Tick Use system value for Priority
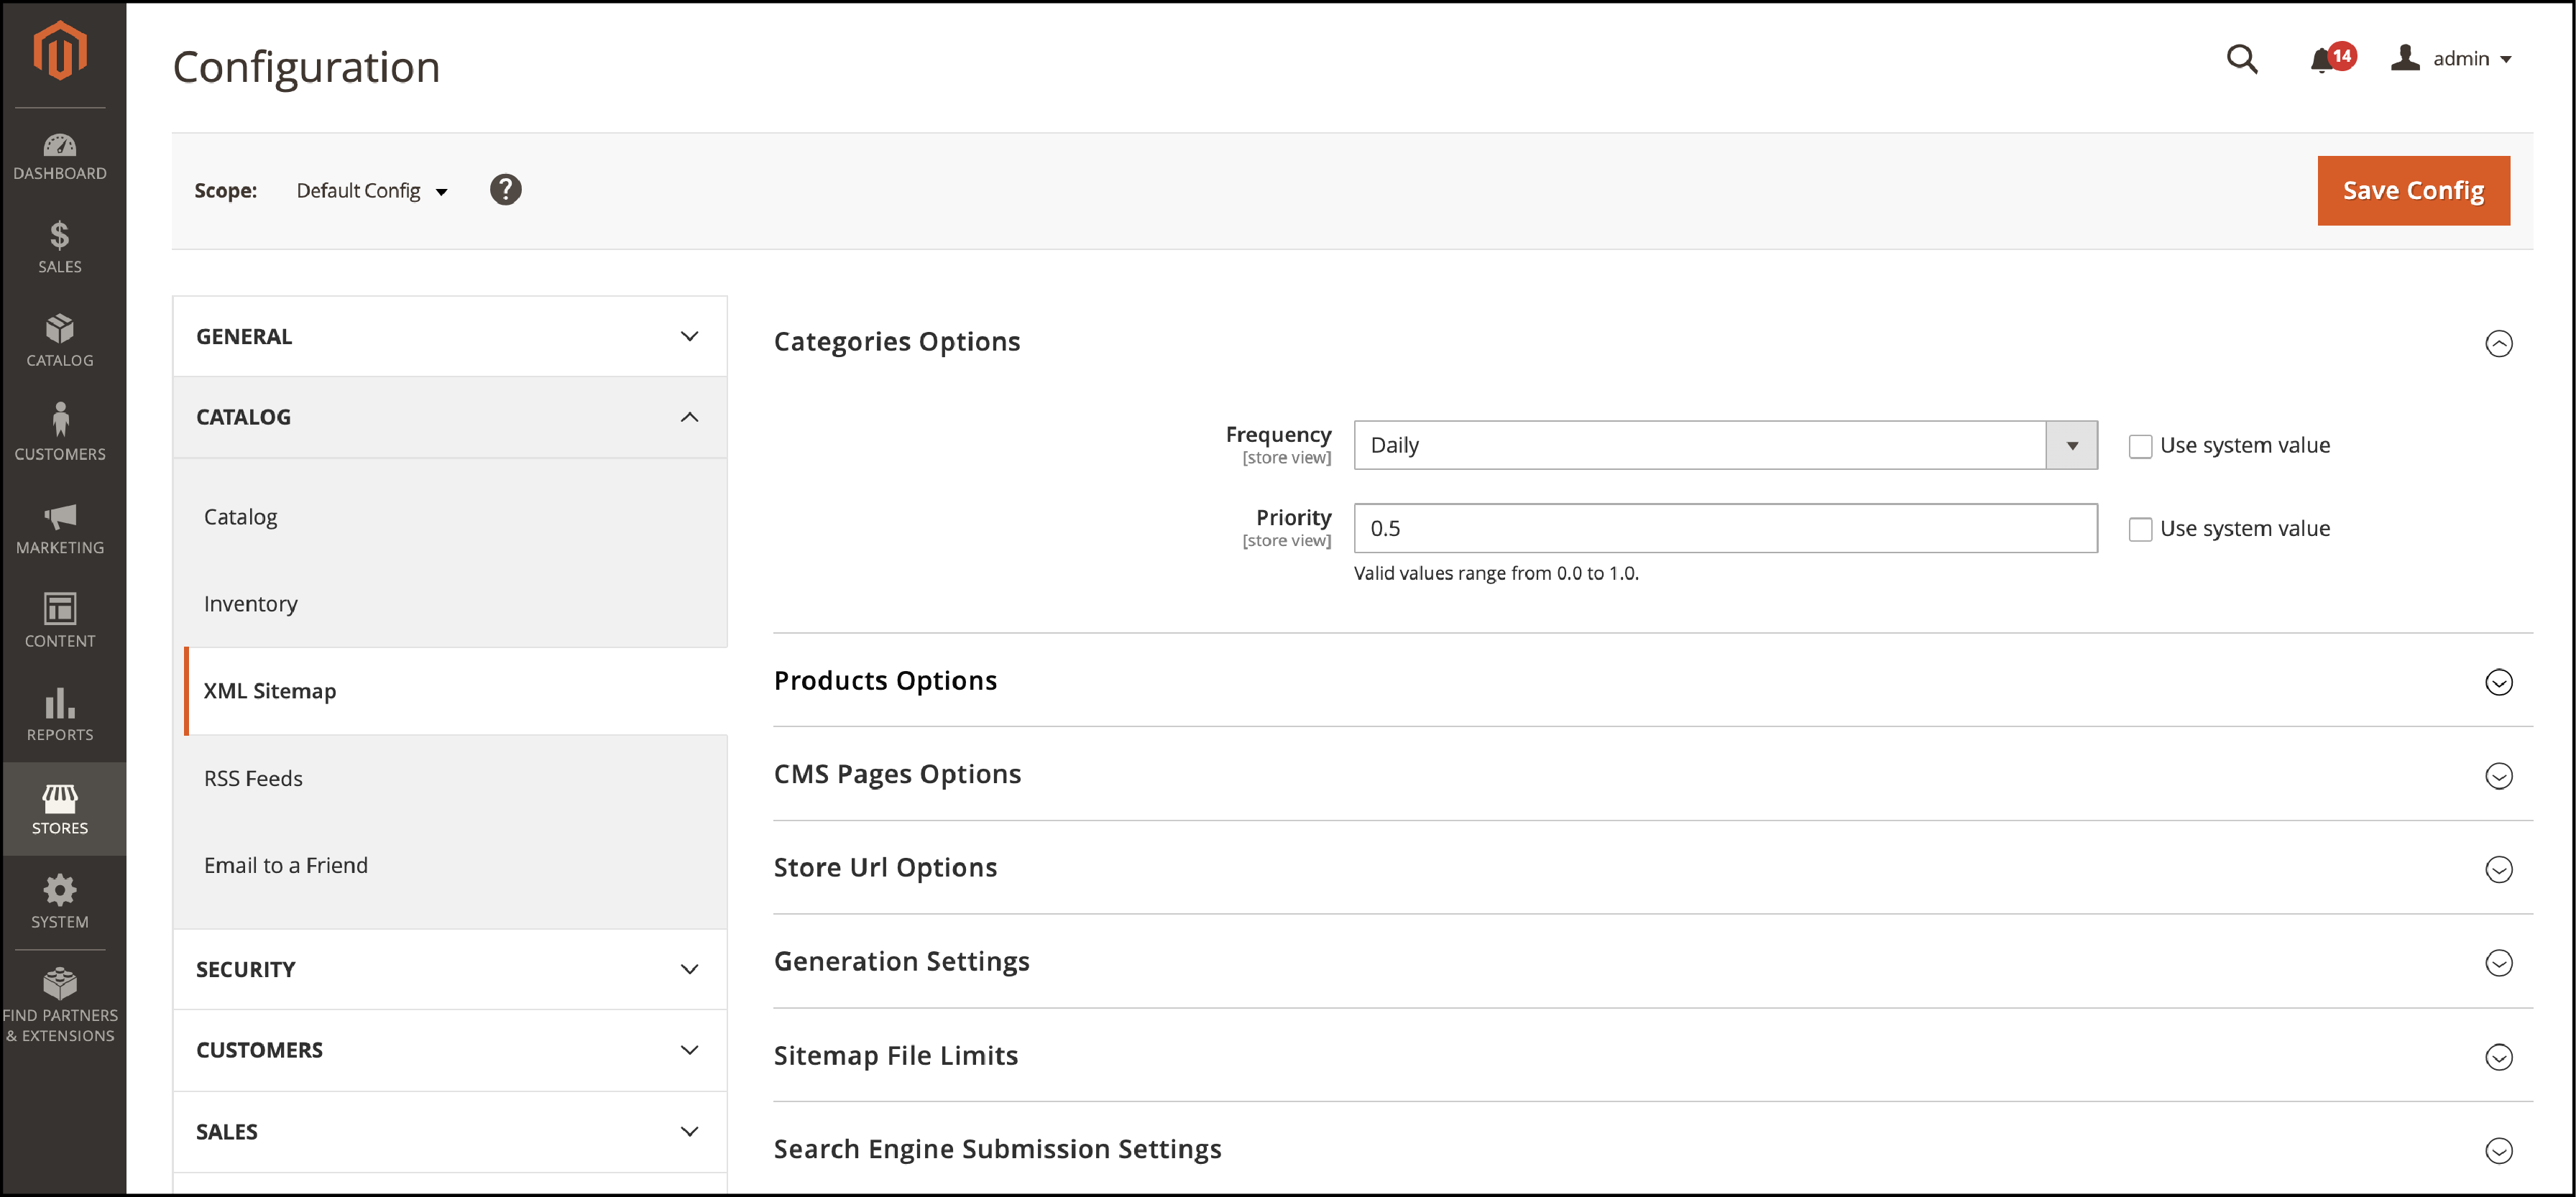The height and width of the screenshot is (1197, 2576). (2139, 529)
